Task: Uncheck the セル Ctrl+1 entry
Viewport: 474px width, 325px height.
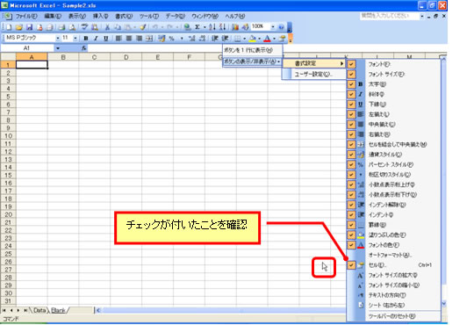Action: click(393, 265)
